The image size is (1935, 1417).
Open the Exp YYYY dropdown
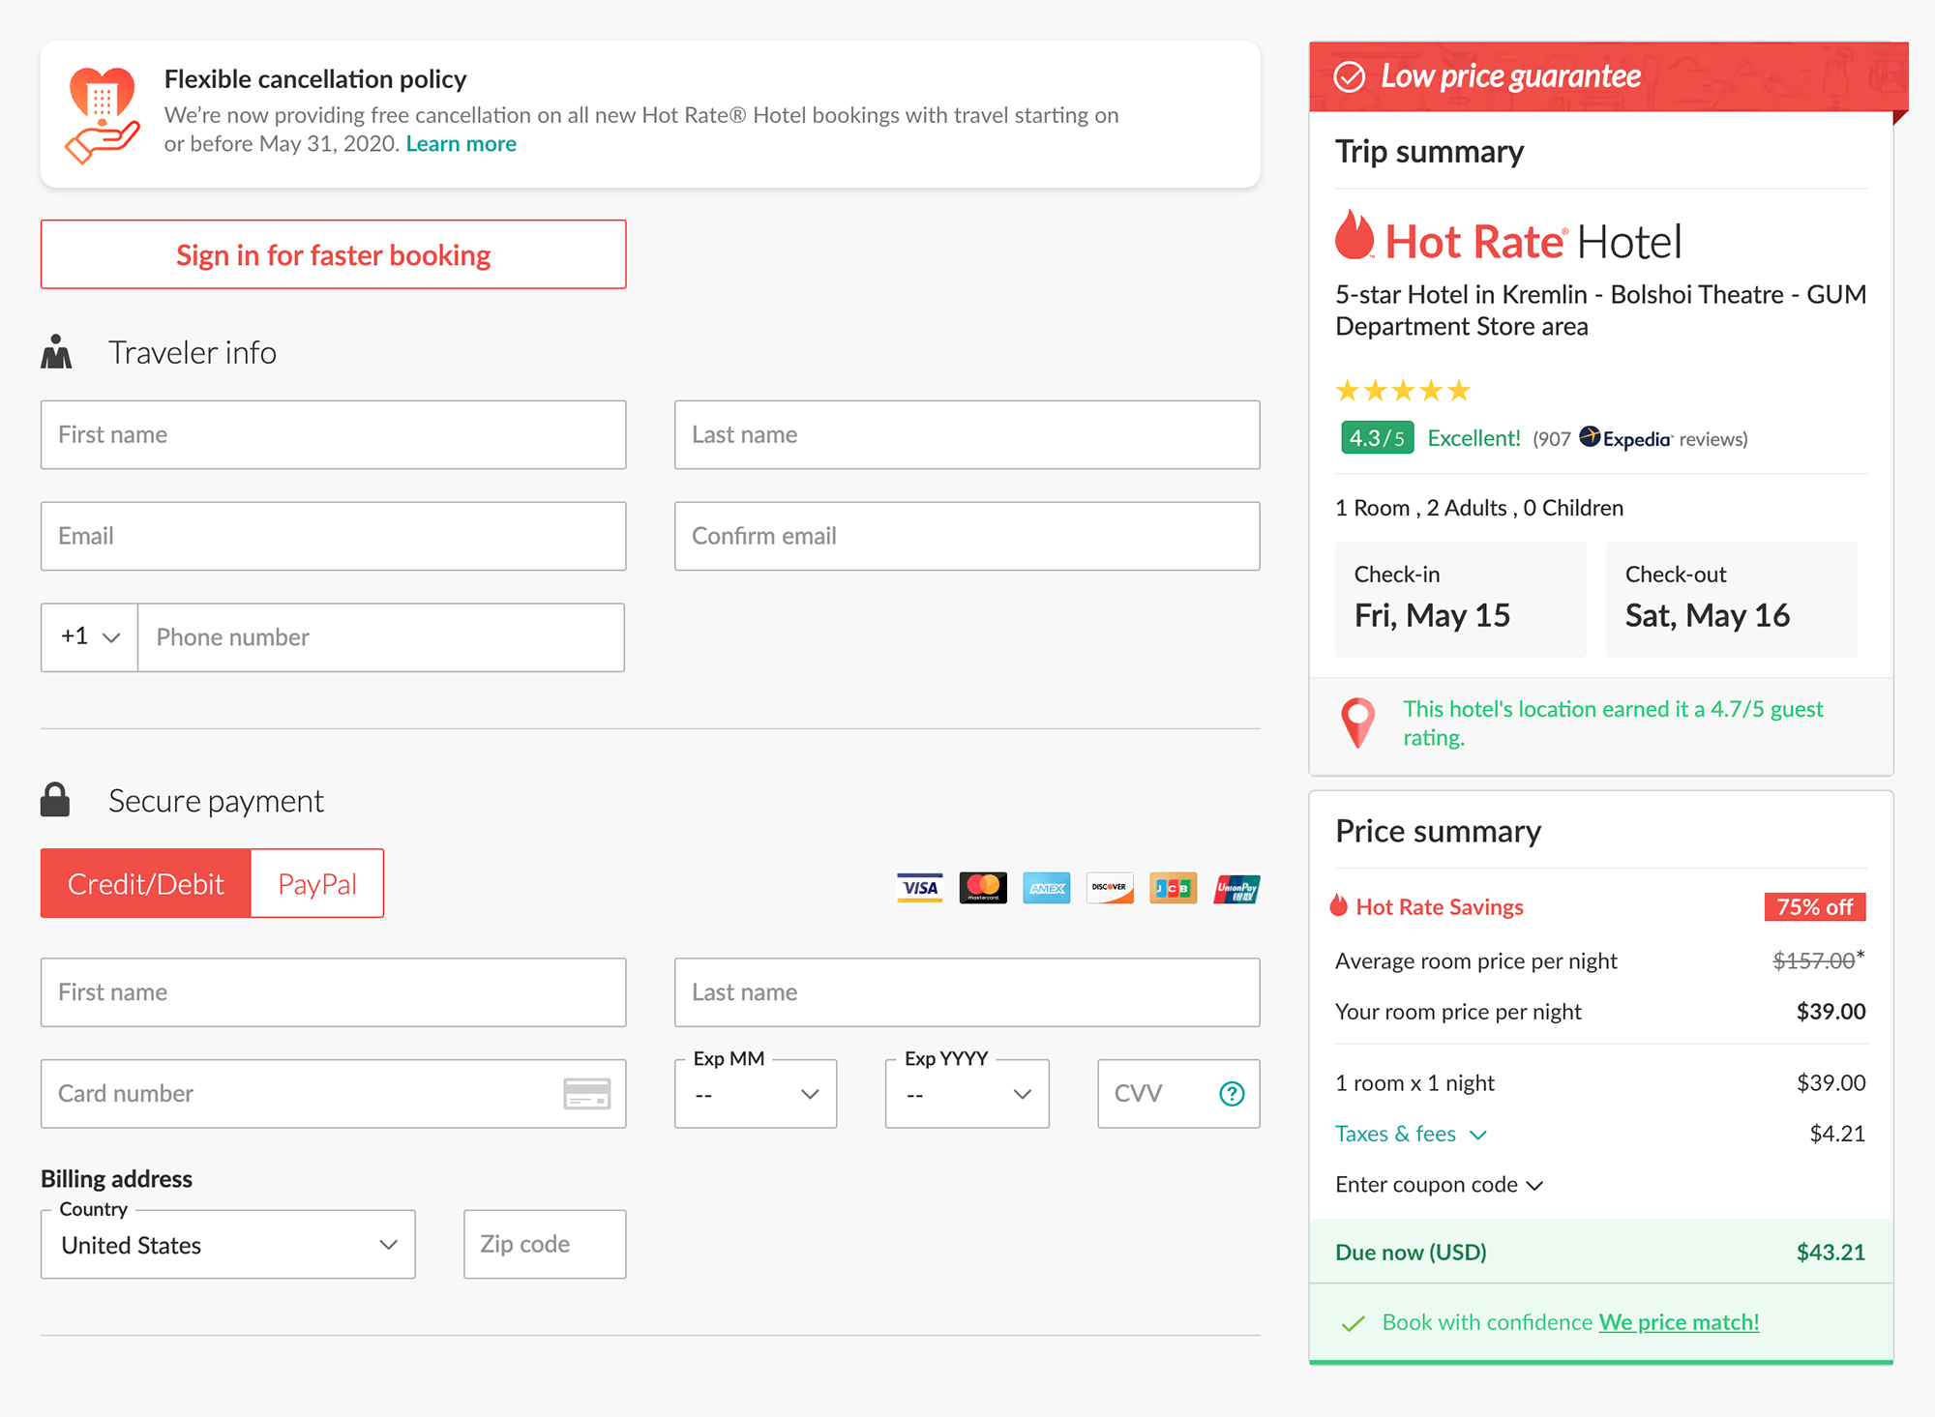pos(967,1094)
